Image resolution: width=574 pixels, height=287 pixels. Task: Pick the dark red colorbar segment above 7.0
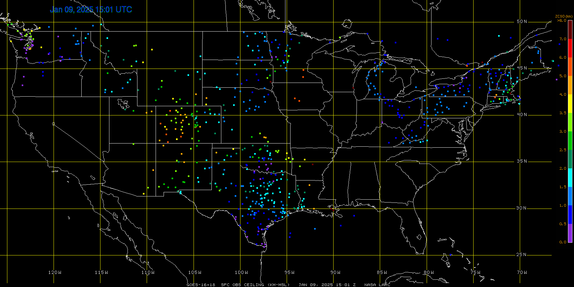point(570,30)
